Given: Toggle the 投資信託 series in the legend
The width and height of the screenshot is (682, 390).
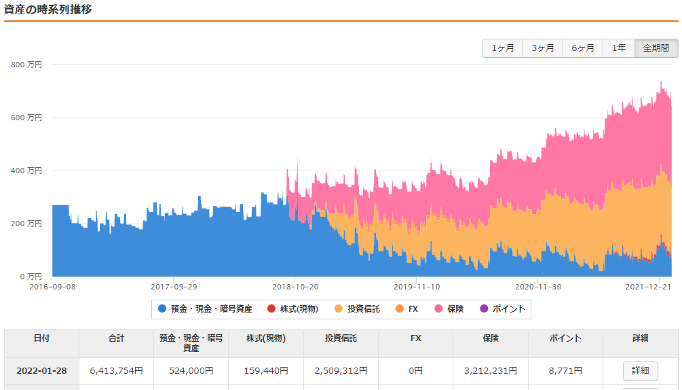Looking at the screenshot, I should click(357, 308).
